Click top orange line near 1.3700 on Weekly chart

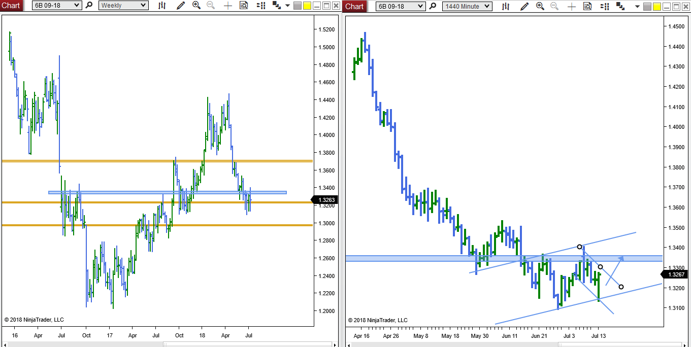click(157, 161)
